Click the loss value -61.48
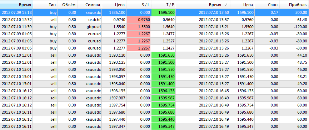The width and height of the screenshot is (309, 130). click(302, 20)
